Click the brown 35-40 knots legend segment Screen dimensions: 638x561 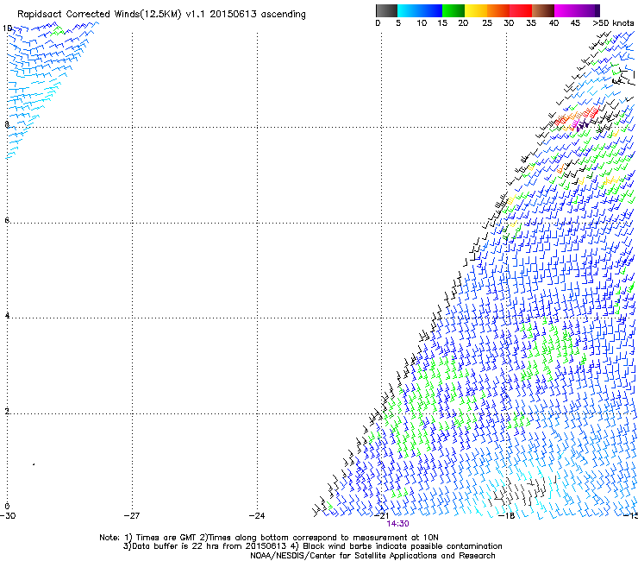[543, 10]
